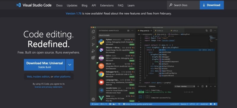Click the master branch in status bar
The width and height of the screenshot is (237, 108).
tap(95, 104)
